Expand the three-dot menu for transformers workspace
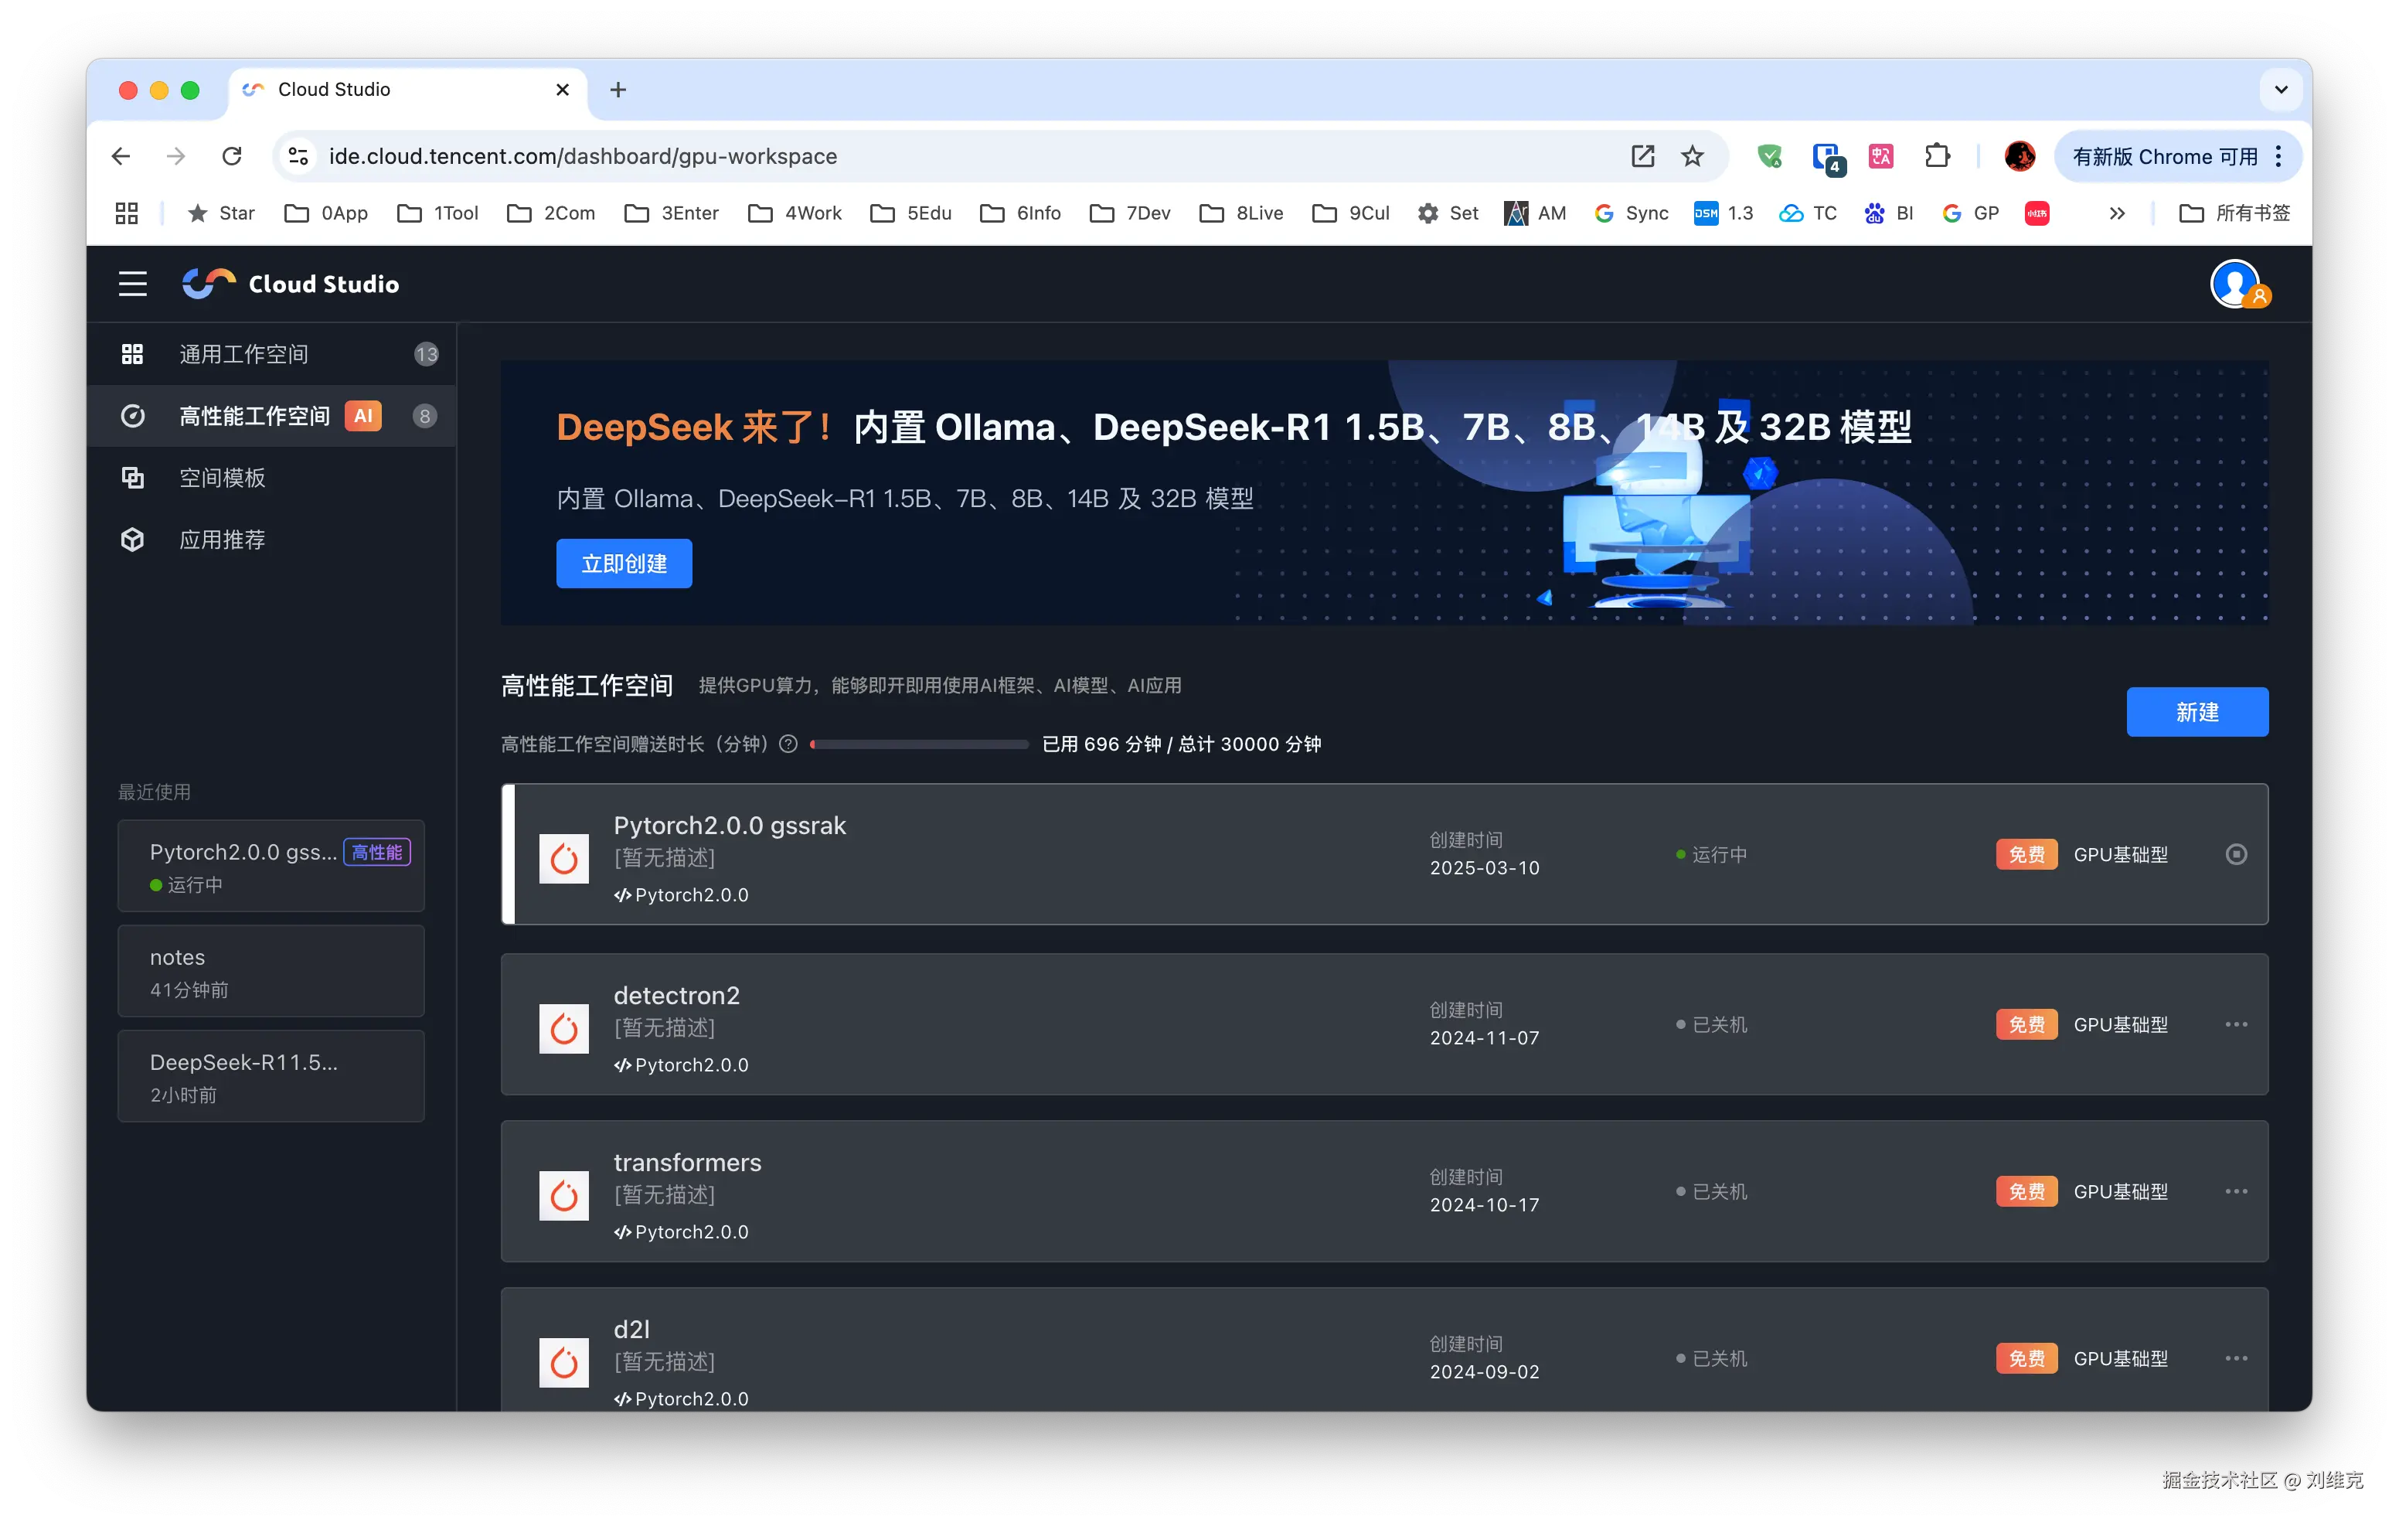The height and width of the screenshot is (1526, 2399). coord(2236,1192)
